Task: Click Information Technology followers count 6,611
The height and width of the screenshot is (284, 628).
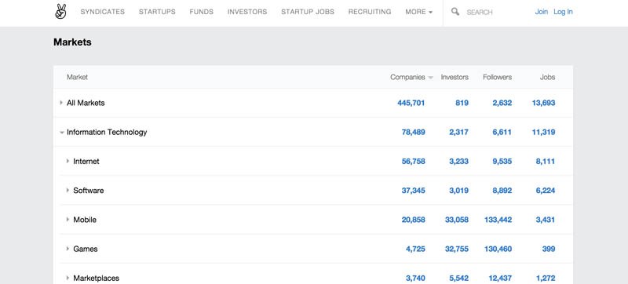Action: [502, 132]
